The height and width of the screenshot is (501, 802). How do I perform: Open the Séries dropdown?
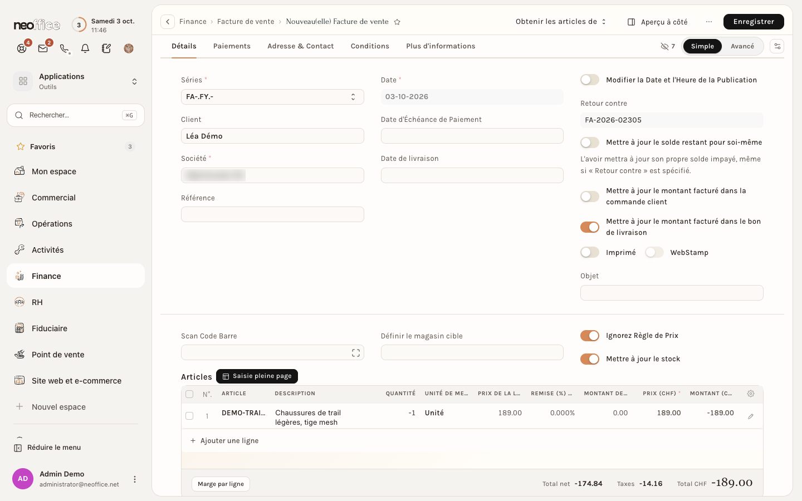(272, 97)
